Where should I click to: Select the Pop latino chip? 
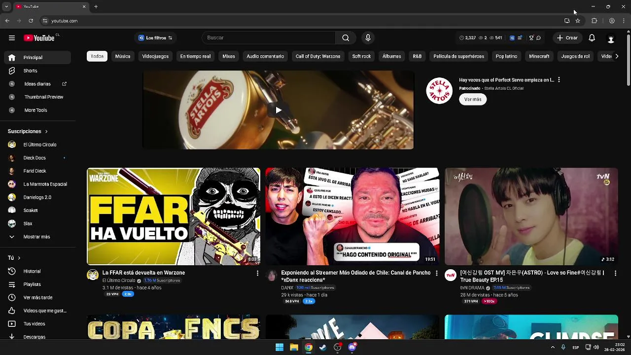506,56
